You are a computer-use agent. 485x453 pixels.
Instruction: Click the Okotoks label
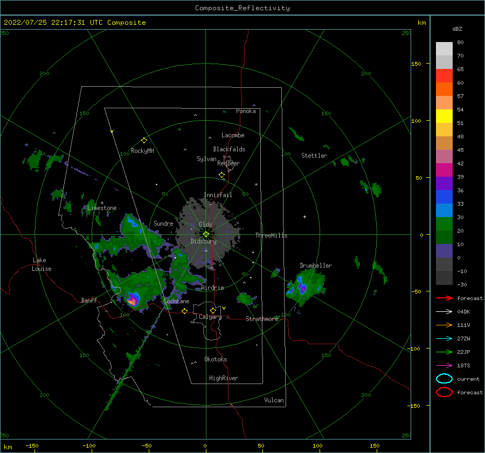click(216, 359)
